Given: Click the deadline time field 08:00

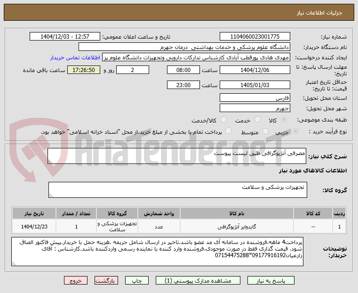Looking at the screenshot, I should click(x=183, y=70).
